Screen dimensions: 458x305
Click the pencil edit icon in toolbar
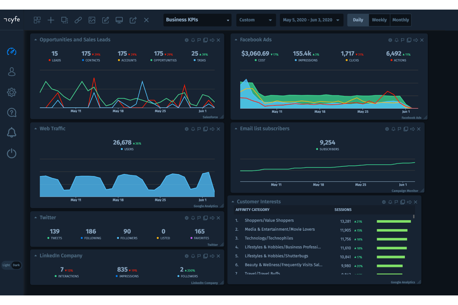pos(106,20)
